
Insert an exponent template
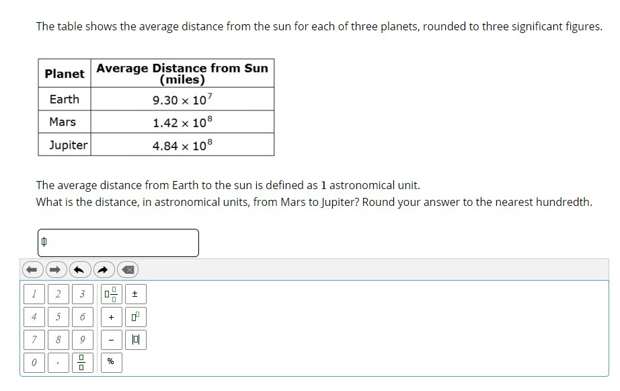click(x=136, y=317)
